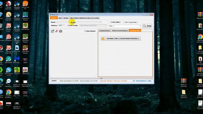Open the ADAN desktop icon
The height and width of the screenshot is (114, 203).
pyautogui.click(x=25, y=60)
